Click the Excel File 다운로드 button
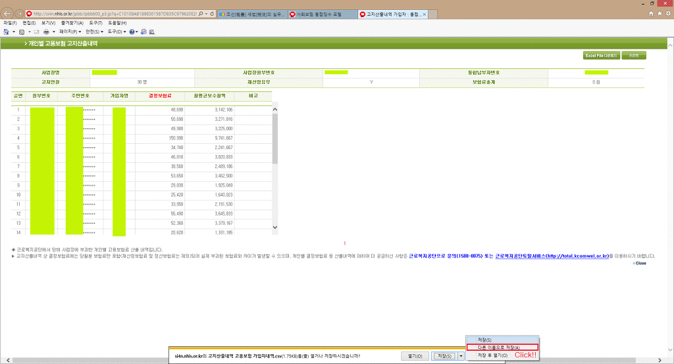The width and height of the screenshot is (674, 364). tap(601, 56)
